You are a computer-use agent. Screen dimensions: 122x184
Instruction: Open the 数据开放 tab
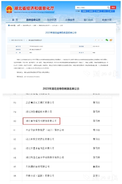point(107,20)
